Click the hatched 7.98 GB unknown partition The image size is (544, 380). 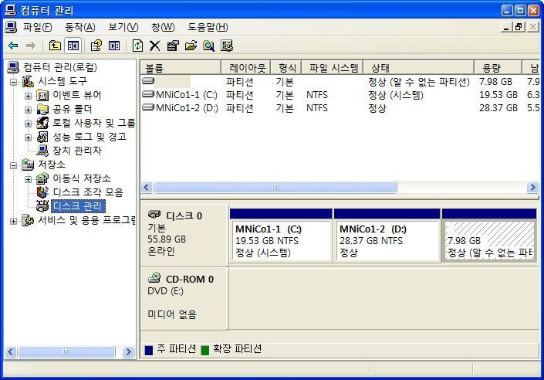pyautogui.click(x=489, y=236)
